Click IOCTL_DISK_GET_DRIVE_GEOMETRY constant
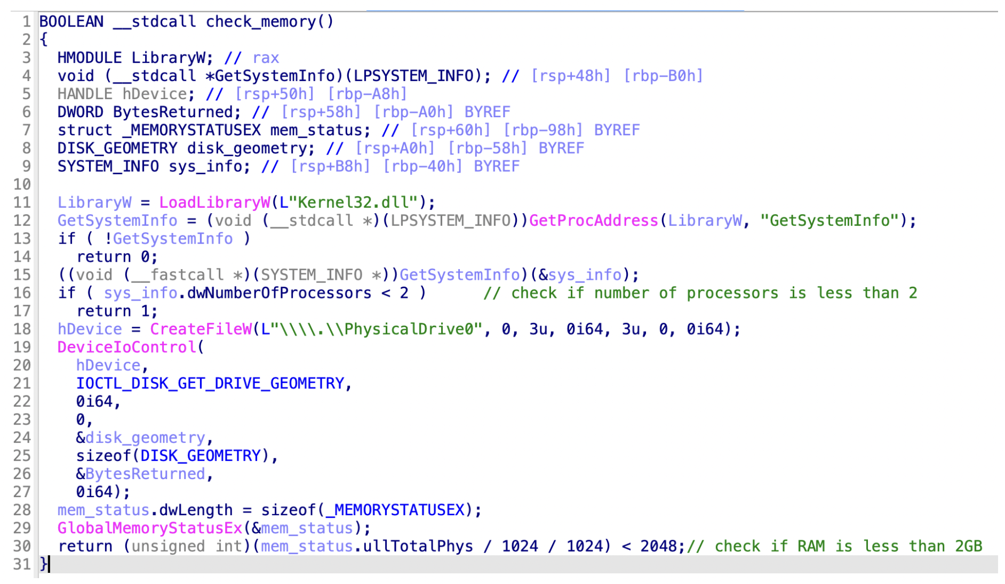Viewport: 1005px width, 584px height. pyautogui.click(x=210, y=384)
